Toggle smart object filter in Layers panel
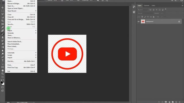This screenshot has width=184, height=103. point(163,10)
